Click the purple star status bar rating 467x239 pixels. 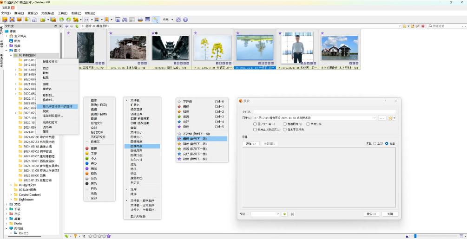[109, 236]
